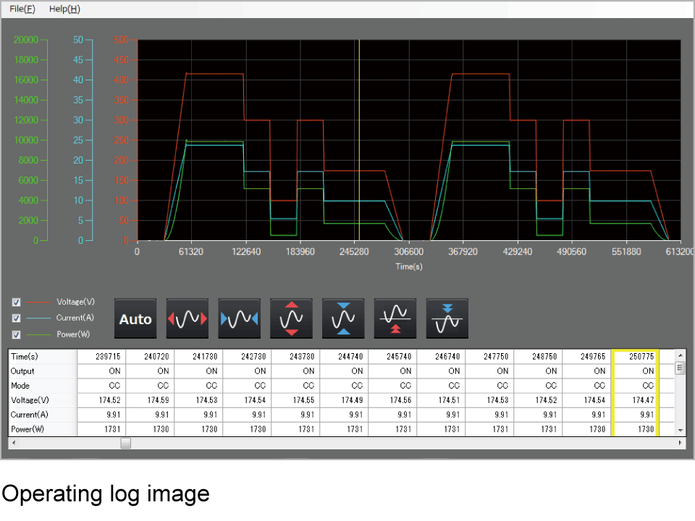The image size is (695, 521).
Task: Hide the Current(A) graph trace
Action: tap(16, 318)
